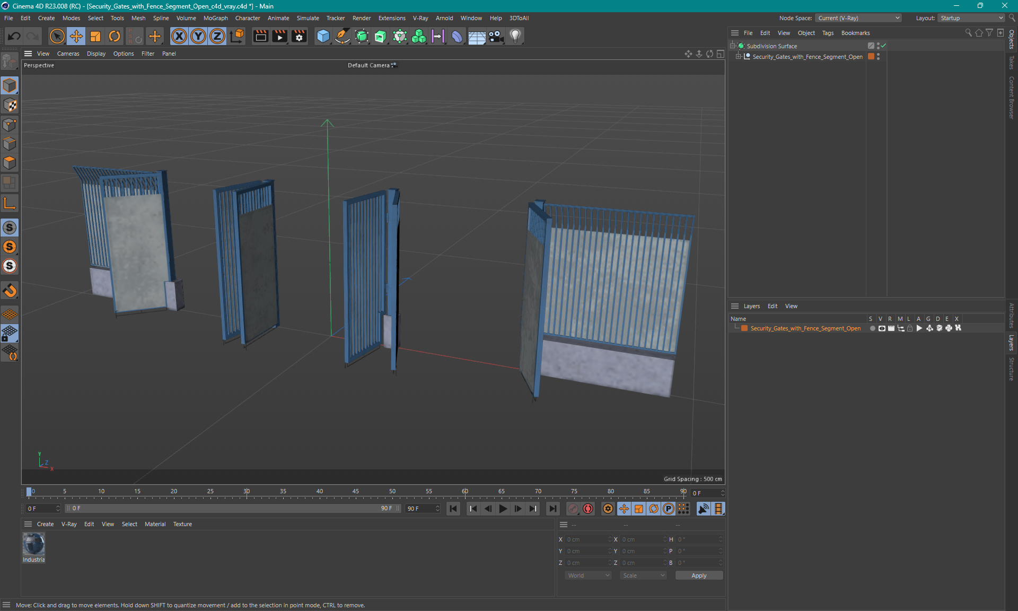Open viewport Cameras menu

(x=68, y=54)
